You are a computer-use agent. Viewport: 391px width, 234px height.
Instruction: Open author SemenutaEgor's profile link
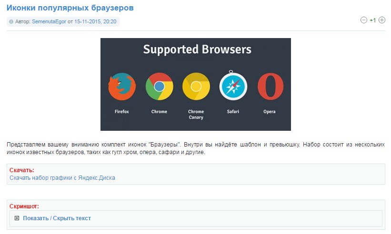[49, 22]
